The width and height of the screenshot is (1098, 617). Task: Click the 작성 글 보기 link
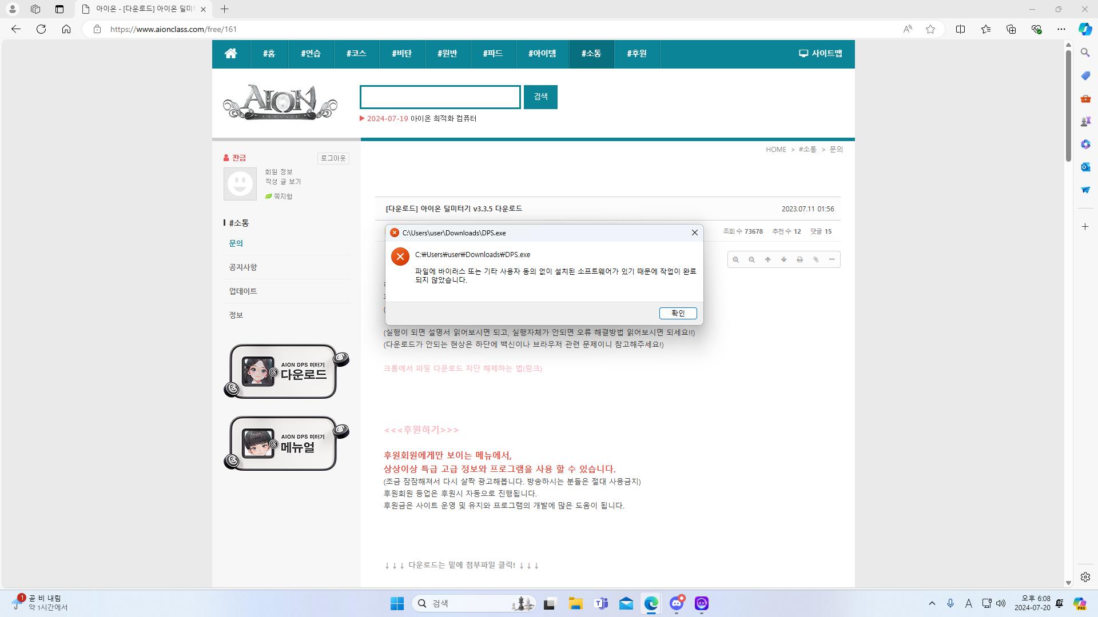(283, 182)
